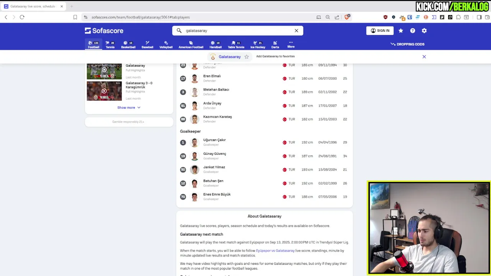
Task: Click the Sofascore logo
Action: pos(104,31)
